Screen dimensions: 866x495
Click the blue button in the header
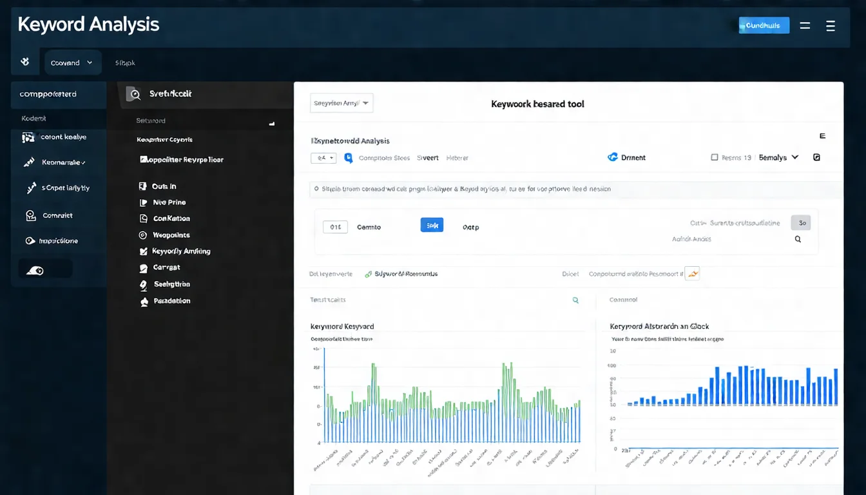coord(763,26)
